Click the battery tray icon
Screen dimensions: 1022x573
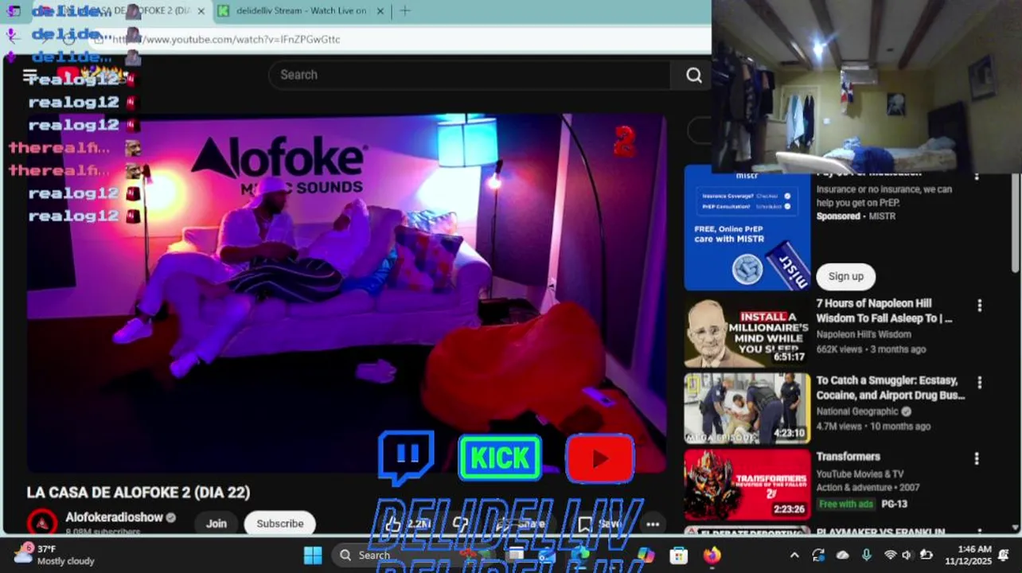(x=926, y=555)
